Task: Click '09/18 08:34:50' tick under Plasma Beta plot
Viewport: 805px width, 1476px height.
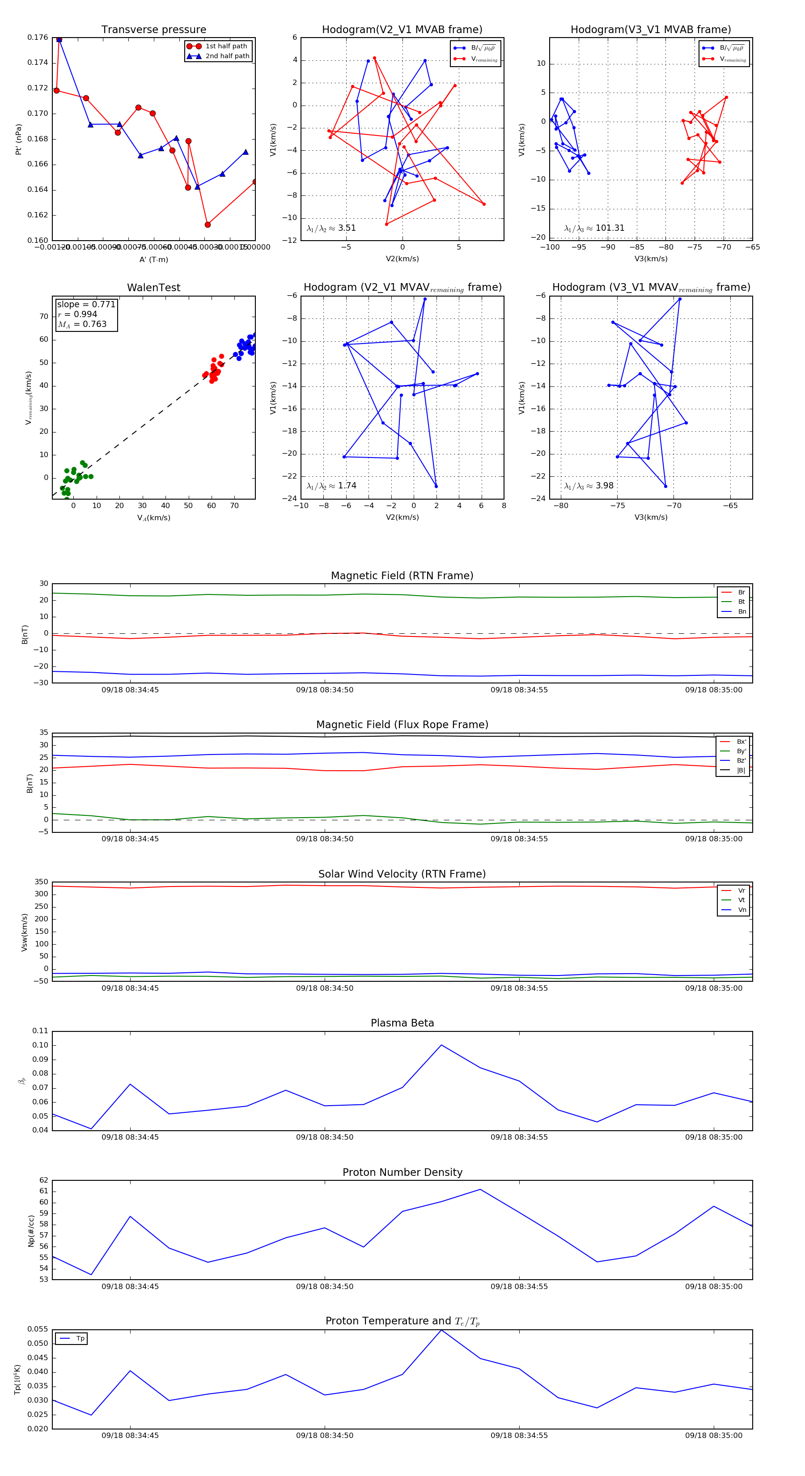Action: pos(325,1137)
